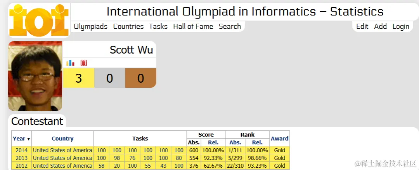This screenshot has width=419, height=170.
Task: Click the 92.33% relative score cell
Action: click(x=213, y=158)
